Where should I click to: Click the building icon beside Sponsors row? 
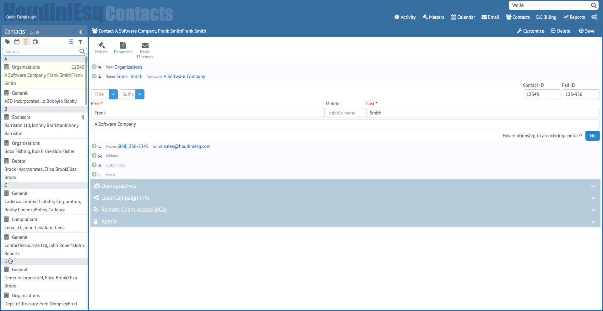coord(7,117)
